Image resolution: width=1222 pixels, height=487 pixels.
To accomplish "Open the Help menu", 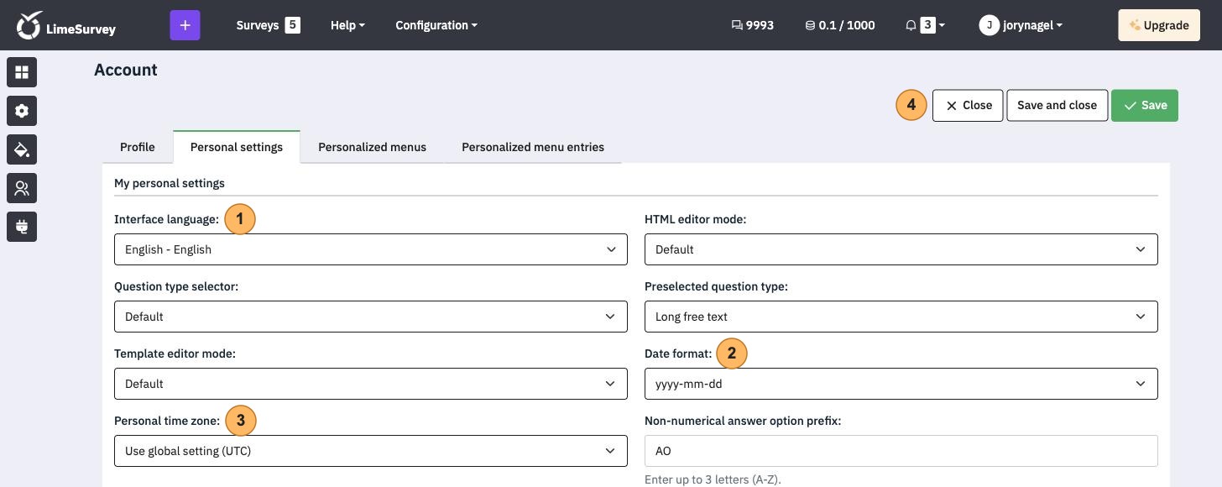I will 347,25.
